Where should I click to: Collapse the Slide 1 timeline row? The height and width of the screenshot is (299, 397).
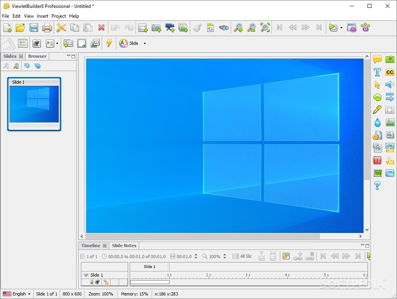(x=86, y=275)
